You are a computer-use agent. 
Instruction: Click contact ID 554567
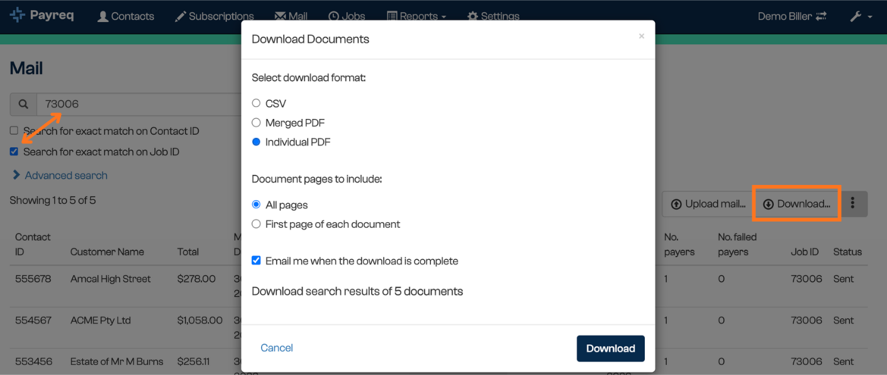tap(33, 320)
